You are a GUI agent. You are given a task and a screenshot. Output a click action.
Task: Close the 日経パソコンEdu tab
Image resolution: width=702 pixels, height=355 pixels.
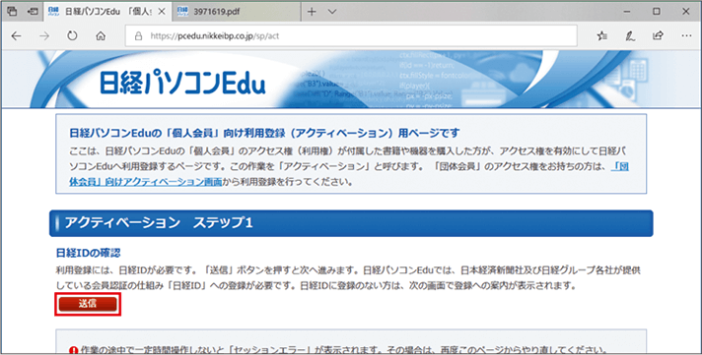tap(162, 12)
